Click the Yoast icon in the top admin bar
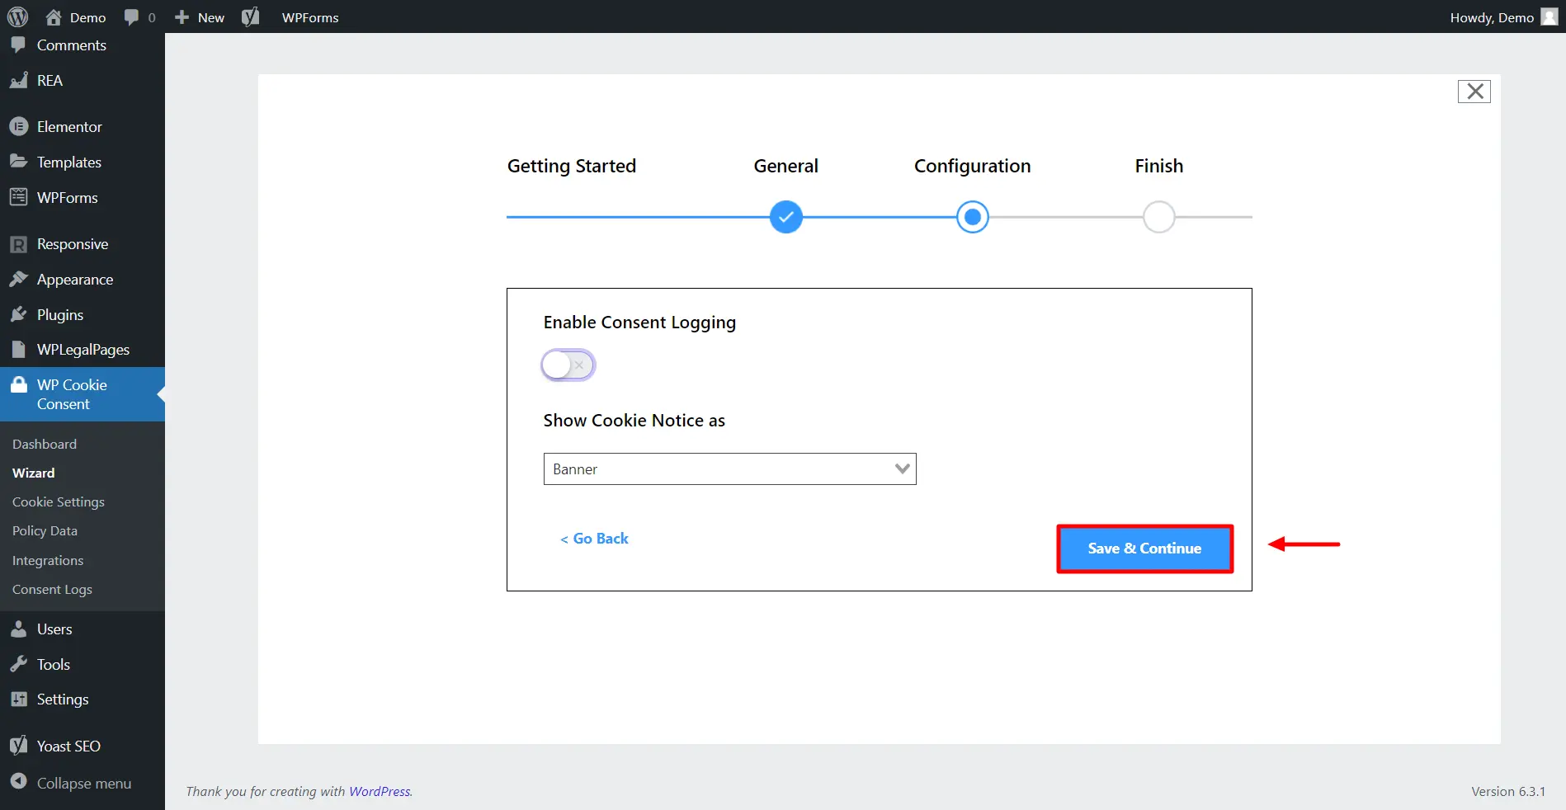Viewport: 1566px width, 810px height. [250, 16]
